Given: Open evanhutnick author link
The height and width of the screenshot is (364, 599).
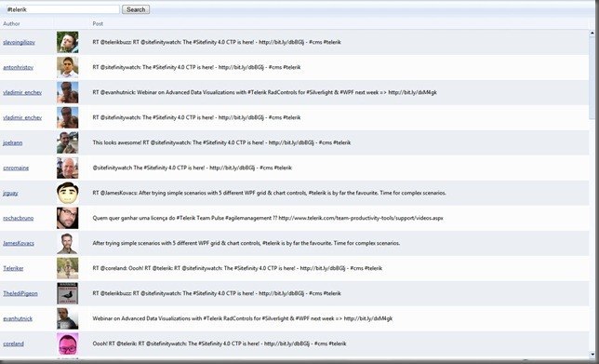Looking at the screenshot, I should tap(18, 318).
